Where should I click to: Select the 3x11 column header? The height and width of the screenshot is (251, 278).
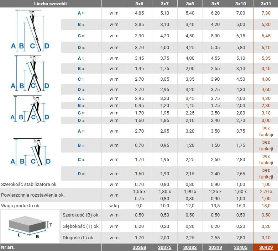click(x=266, y=4)
